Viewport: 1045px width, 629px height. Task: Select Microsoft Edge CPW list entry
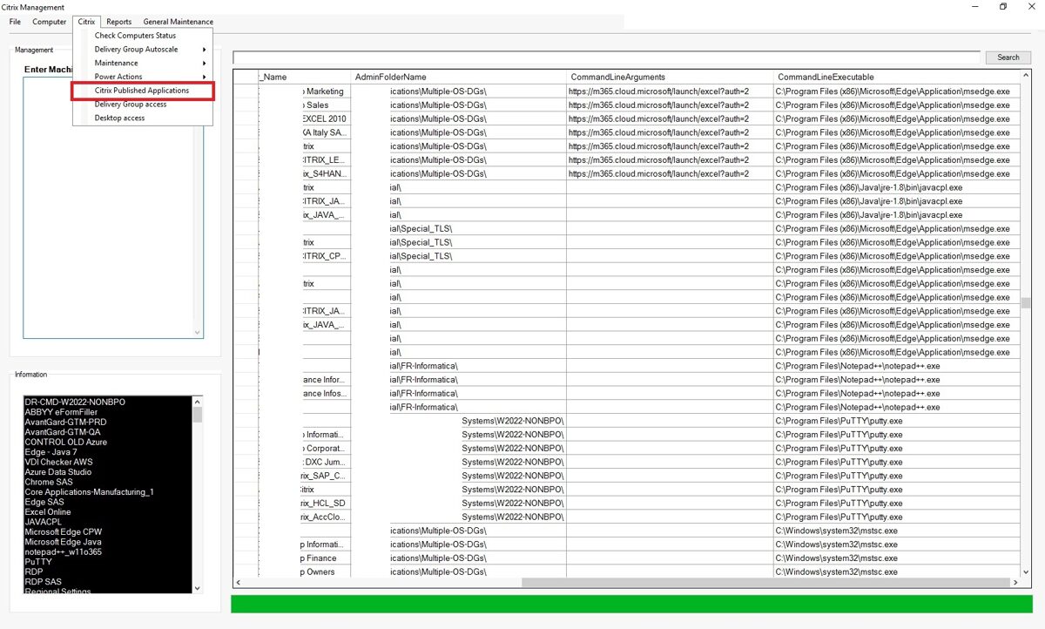[x=64, y=532]
